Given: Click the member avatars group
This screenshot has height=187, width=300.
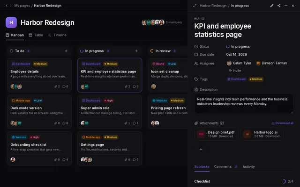Looking at the screenshot, I should pos(153,22).
